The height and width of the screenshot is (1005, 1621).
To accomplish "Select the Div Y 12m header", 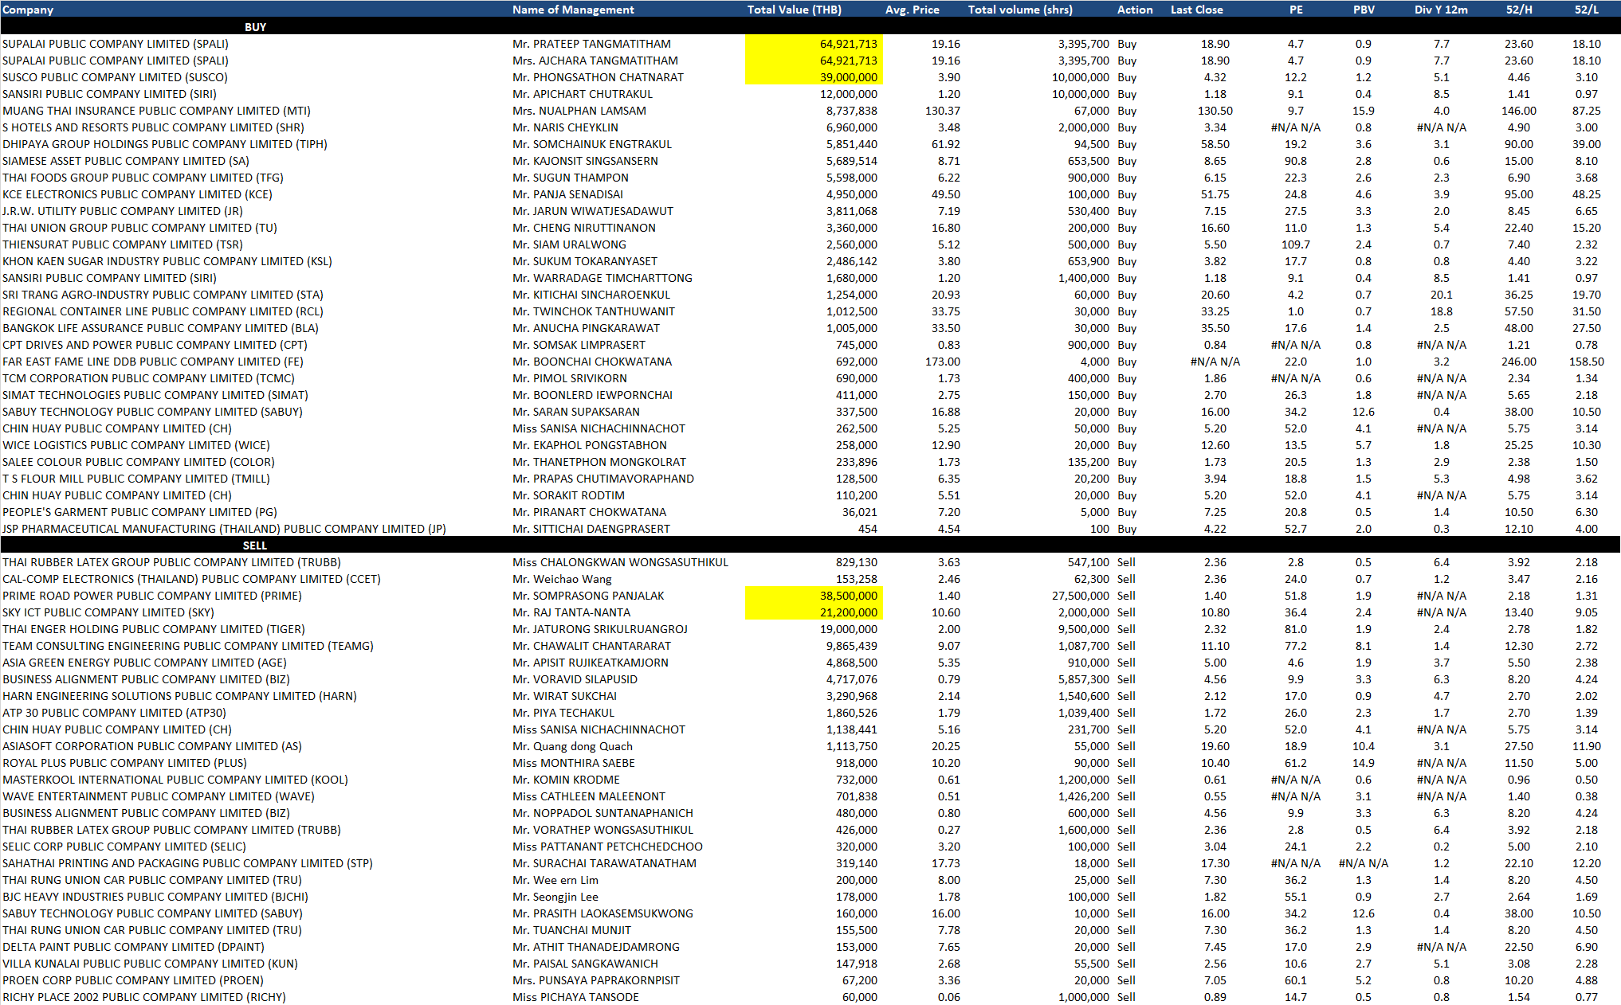I will click(1440, 10).
